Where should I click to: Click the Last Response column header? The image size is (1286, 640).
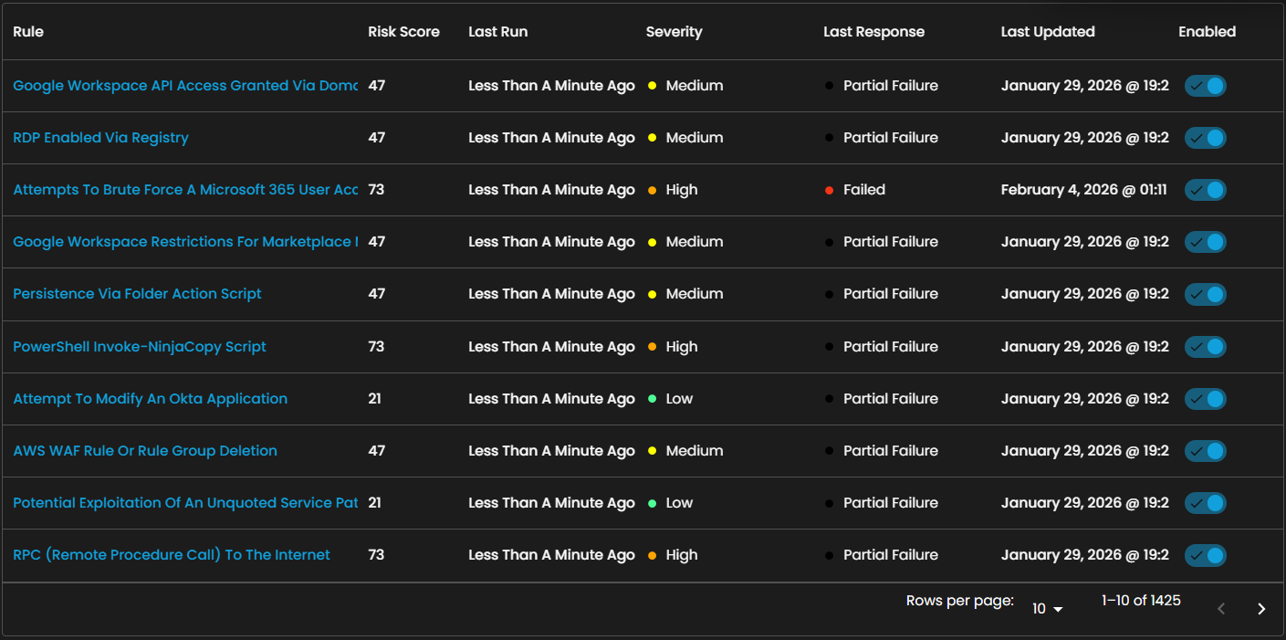[x=873, y=32]
